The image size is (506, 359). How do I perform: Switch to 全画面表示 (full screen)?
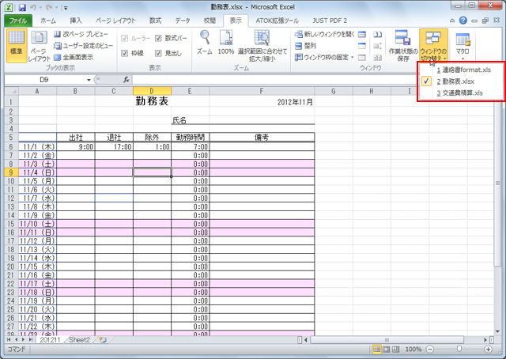74,57
